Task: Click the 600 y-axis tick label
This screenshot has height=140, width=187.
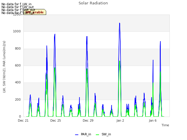Action: tap(18, 65)
